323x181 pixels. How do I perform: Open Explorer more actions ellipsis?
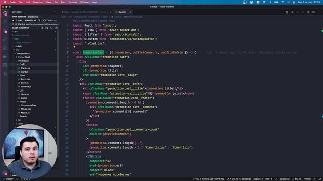[x=54, y=12]
